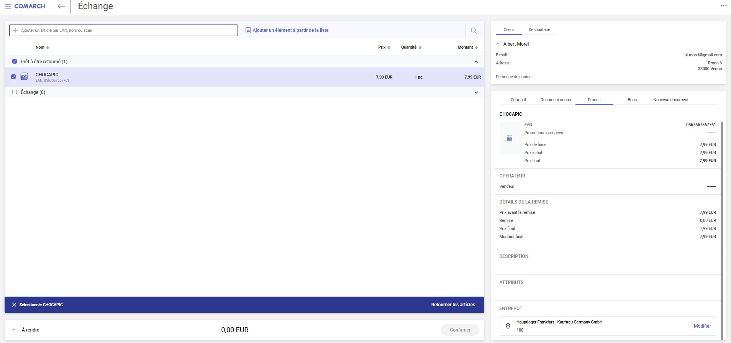Uncheck the CHOCAPIC item checkbox

click(13, 77)
